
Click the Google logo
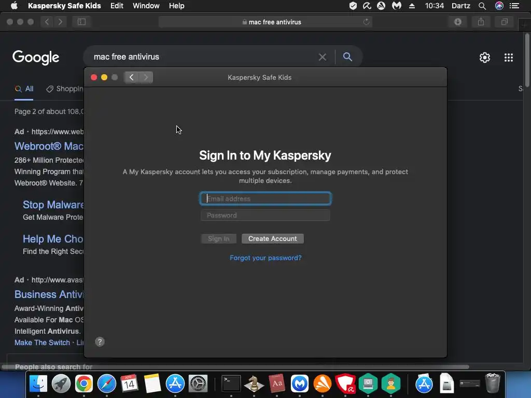36,58
